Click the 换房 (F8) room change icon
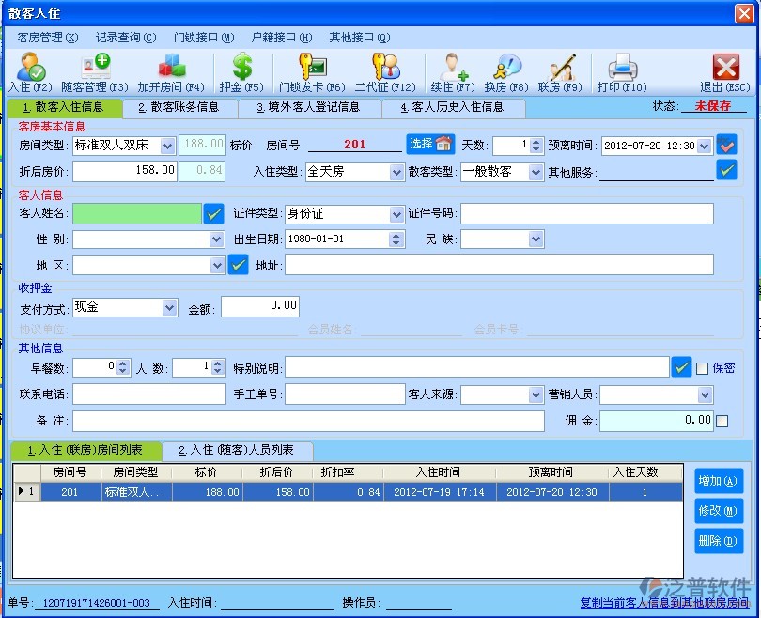 tap(507, 68)
